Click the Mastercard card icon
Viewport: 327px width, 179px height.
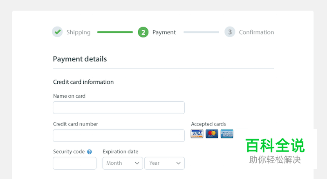click(212, 134)
